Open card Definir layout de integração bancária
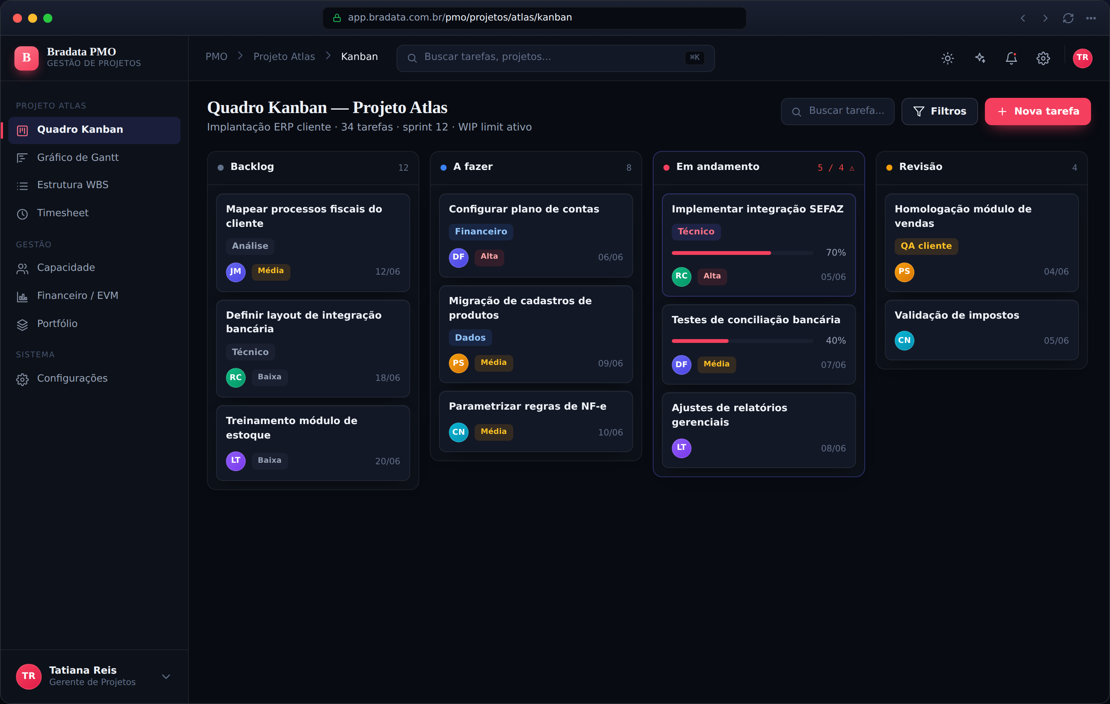 (x=312, y=349)
